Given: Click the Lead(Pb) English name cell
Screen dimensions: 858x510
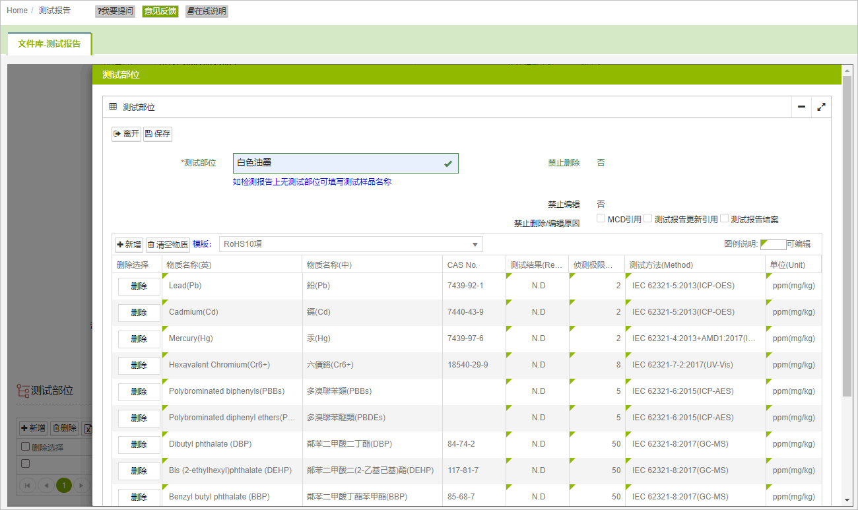Looking at the screenshot, I should 232,286.
